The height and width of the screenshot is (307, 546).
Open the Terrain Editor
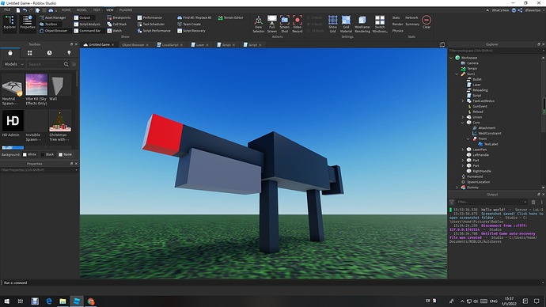(x=230, y=17)
